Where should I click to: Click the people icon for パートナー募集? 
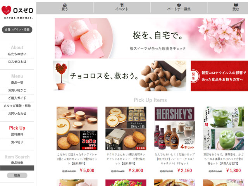[x=179, y=5]
